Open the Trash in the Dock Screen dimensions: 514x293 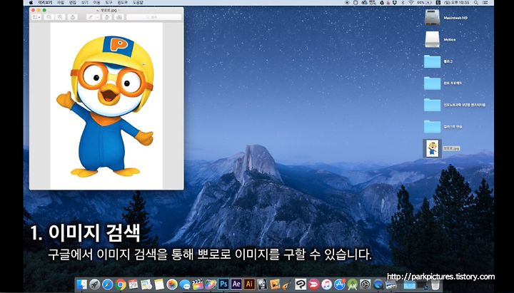[435, 284]
